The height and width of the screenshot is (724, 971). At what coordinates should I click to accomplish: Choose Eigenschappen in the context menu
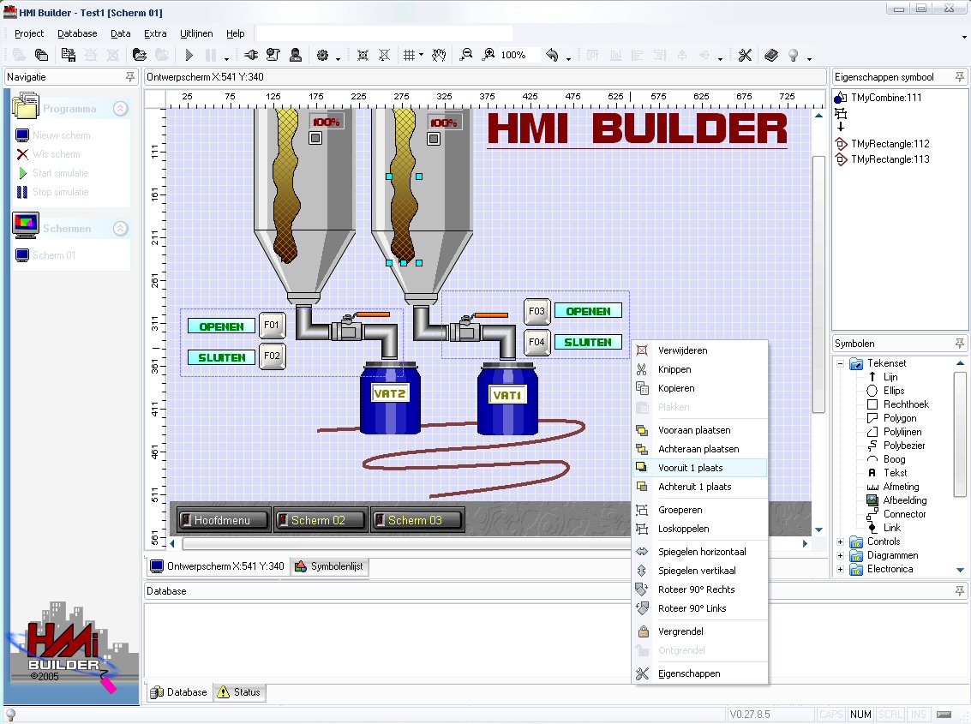(x=700, y=673)
